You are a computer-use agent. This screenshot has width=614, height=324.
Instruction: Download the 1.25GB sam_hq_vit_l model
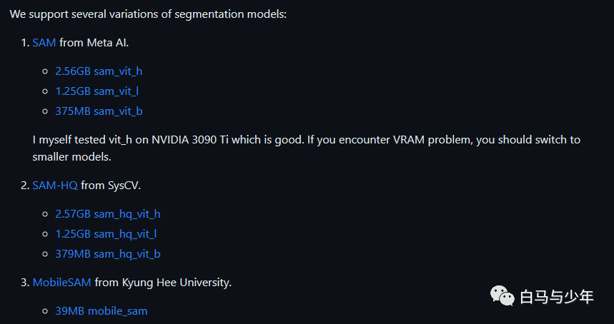(x=106, y=233)
